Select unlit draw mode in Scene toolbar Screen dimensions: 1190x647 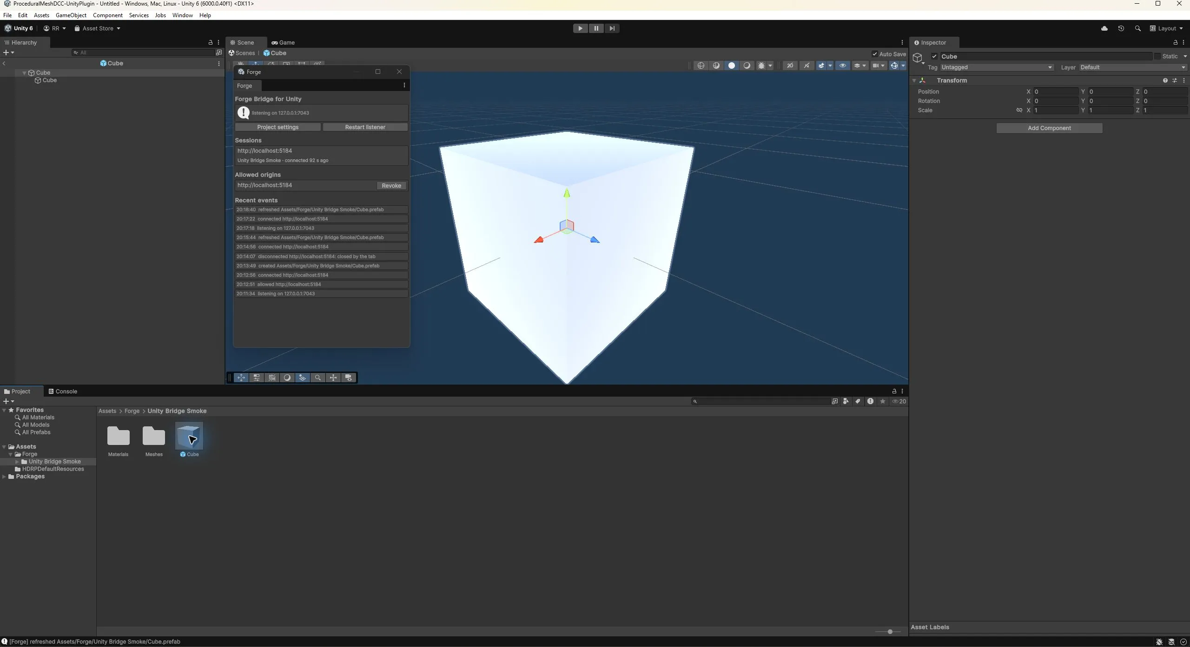click(x=732, y=65)
